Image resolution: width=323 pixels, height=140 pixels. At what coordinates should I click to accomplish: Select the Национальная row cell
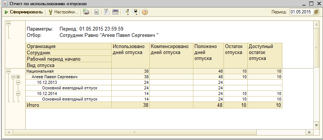(69, 71)
